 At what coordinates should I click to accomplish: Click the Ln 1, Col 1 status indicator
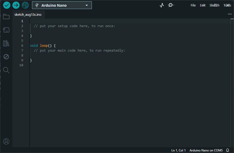pyautogui.click(x=179, y=150)
